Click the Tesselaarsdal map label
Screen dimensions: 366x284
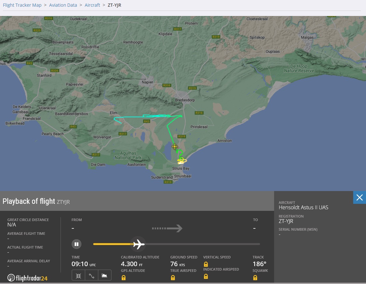click(x=61, y=54)
